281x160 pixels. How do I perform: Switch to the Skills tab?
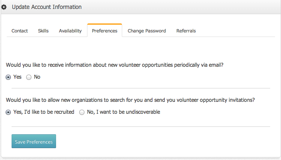[x=43, y=31]
